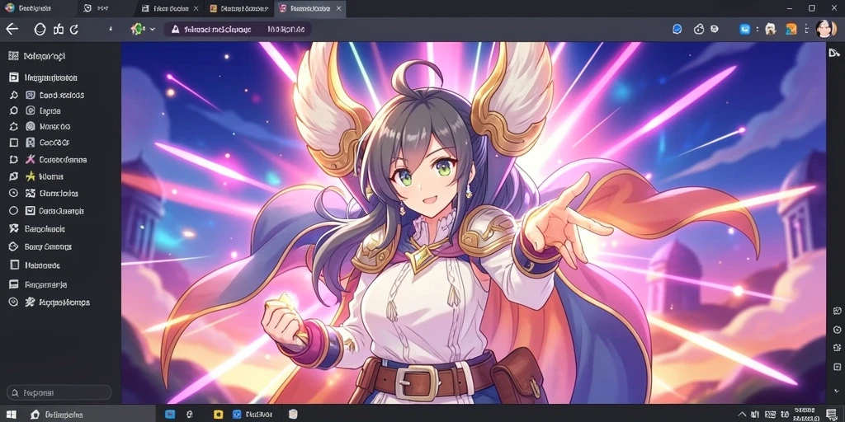Expand the chevron beside the colorful profile icon

153,29
